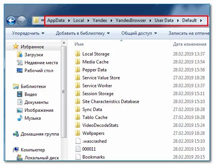Open the Упорядочить menu
Screen dimensions: 214x165
(28, 33)
